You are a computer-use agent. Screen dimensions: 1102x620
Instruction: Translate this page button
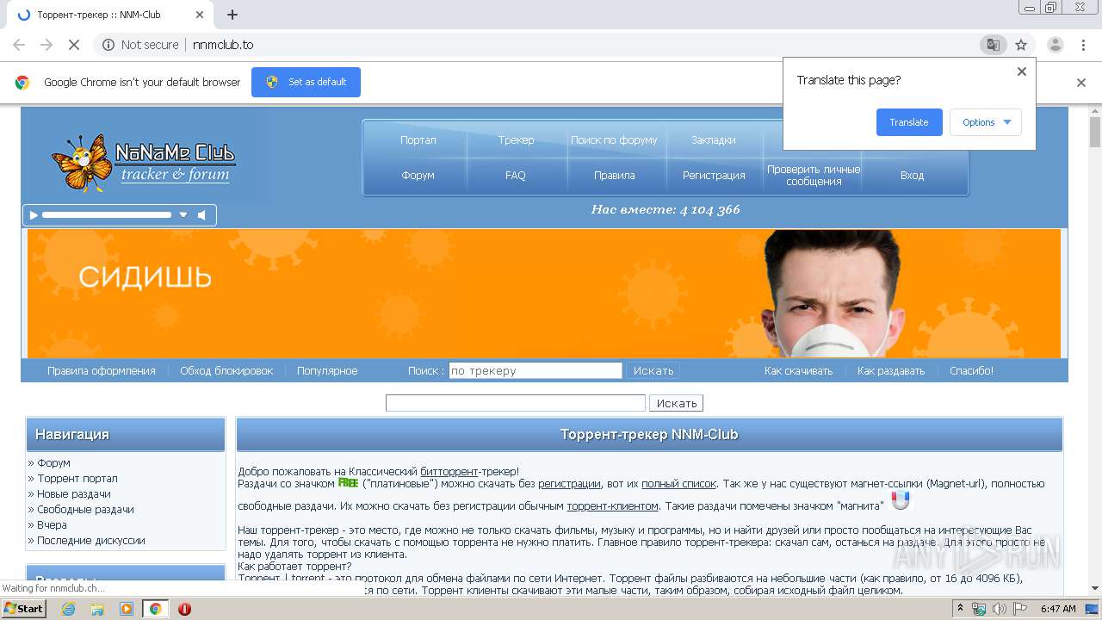pos(909,122)
